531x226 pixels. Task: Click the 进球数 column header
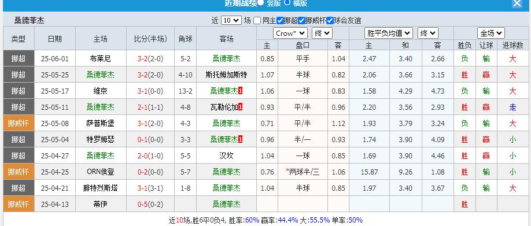click(512, 45)
